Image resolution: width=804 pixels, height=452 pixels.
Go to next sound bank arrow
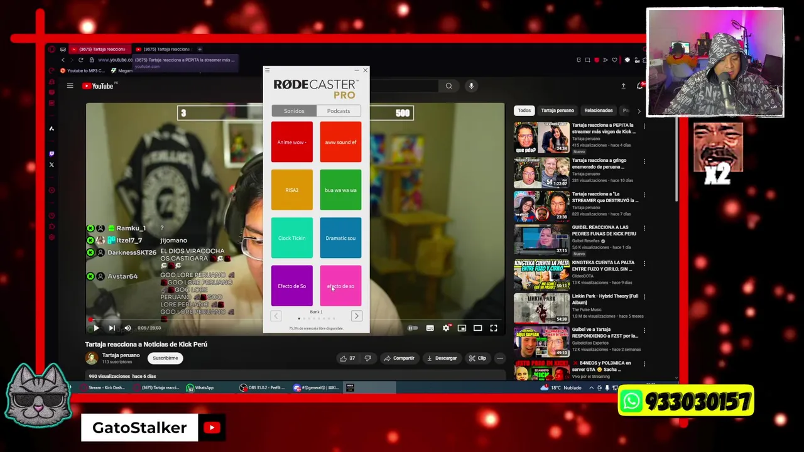356,316
